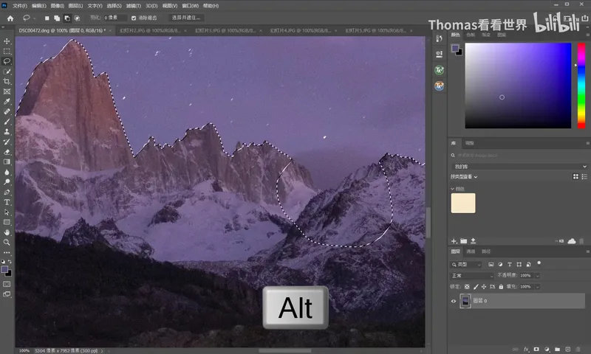
Task: Toggle the anti-alias checkbox
Action: 134,18
